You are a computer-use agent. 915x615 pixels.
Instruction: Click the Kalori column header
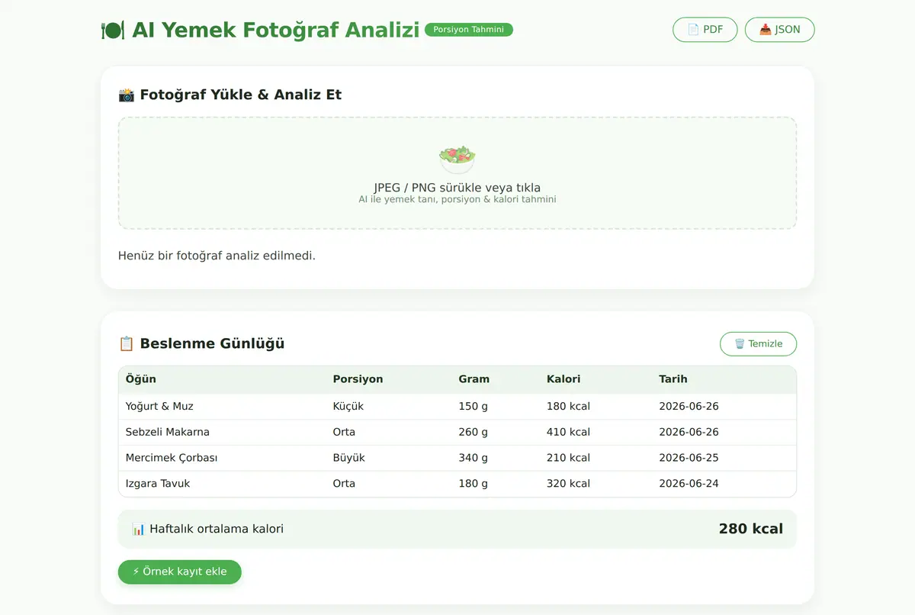563,379
